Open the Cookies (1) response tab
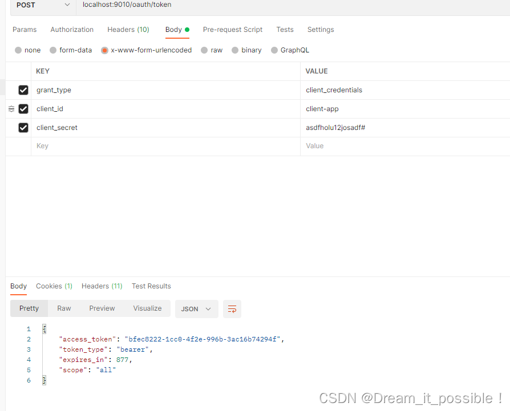Screen dimensions: 510x411 pyautogui.click(x=54, y=286)
